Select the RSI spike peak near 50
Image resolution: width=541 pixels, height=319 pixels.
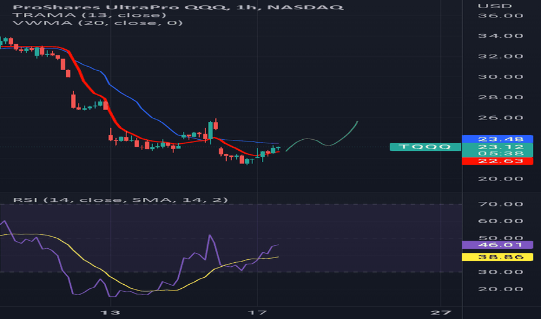[210, 235]
